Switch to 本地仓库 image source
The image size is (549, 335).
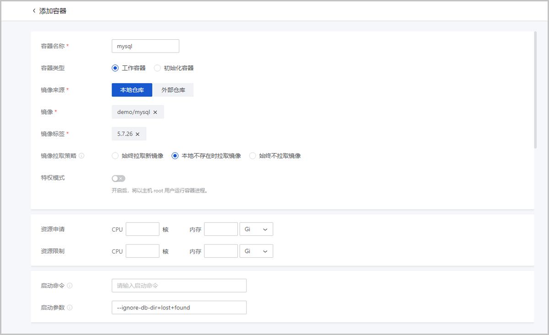[132, 90]
